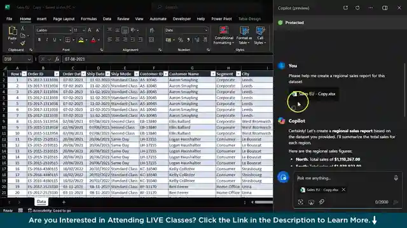Switch to the Formulas tab
The width and height of the screenshot is (407, 228).
[x=88, y=19]
